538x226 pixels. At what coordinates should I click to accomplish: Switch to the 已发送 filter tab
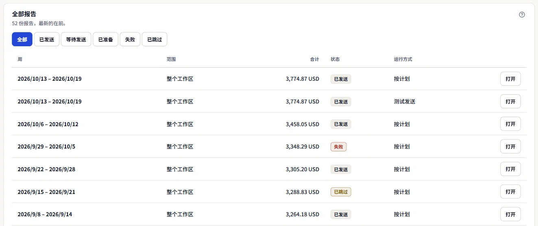coord(47,39)
